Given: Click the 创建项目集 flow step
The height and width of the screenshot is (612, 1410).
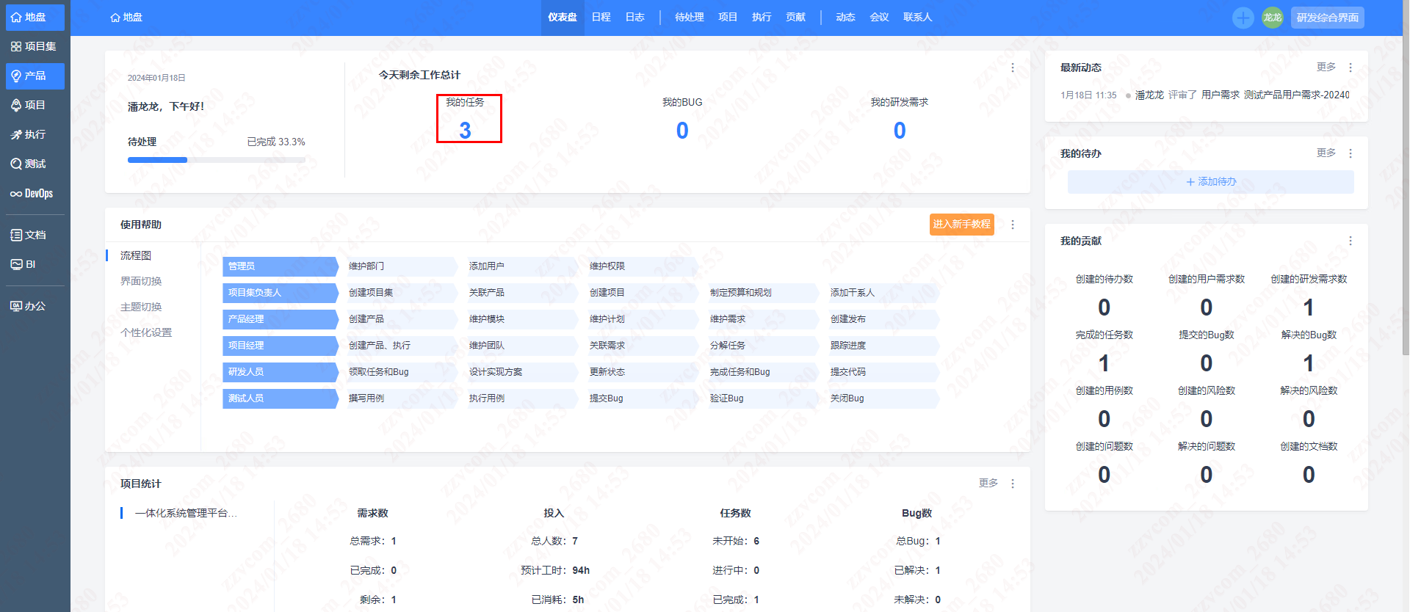Looking at the screenshot, I should [x=400, y=293].
